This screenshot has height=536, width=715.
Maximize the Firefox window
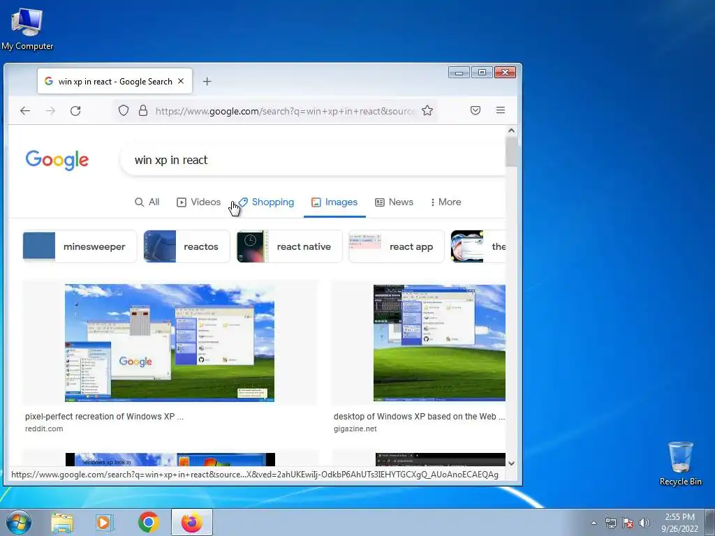(482, 73)
